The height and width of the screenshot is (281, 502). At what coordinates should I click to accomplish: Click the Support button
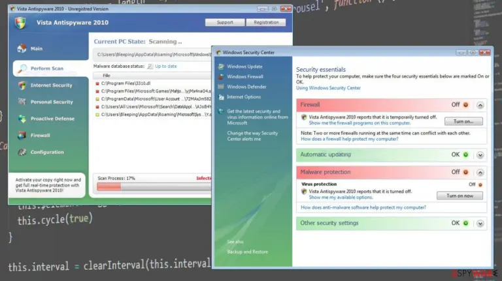[x=225, y=22]
